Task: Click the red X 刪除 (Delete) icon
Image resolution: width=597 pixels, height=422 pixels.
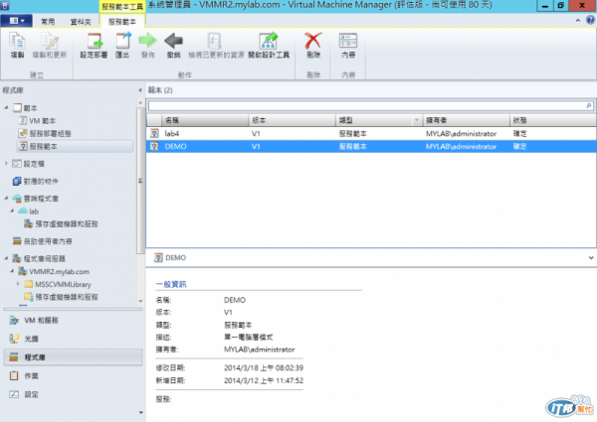Action: (313, 41)
